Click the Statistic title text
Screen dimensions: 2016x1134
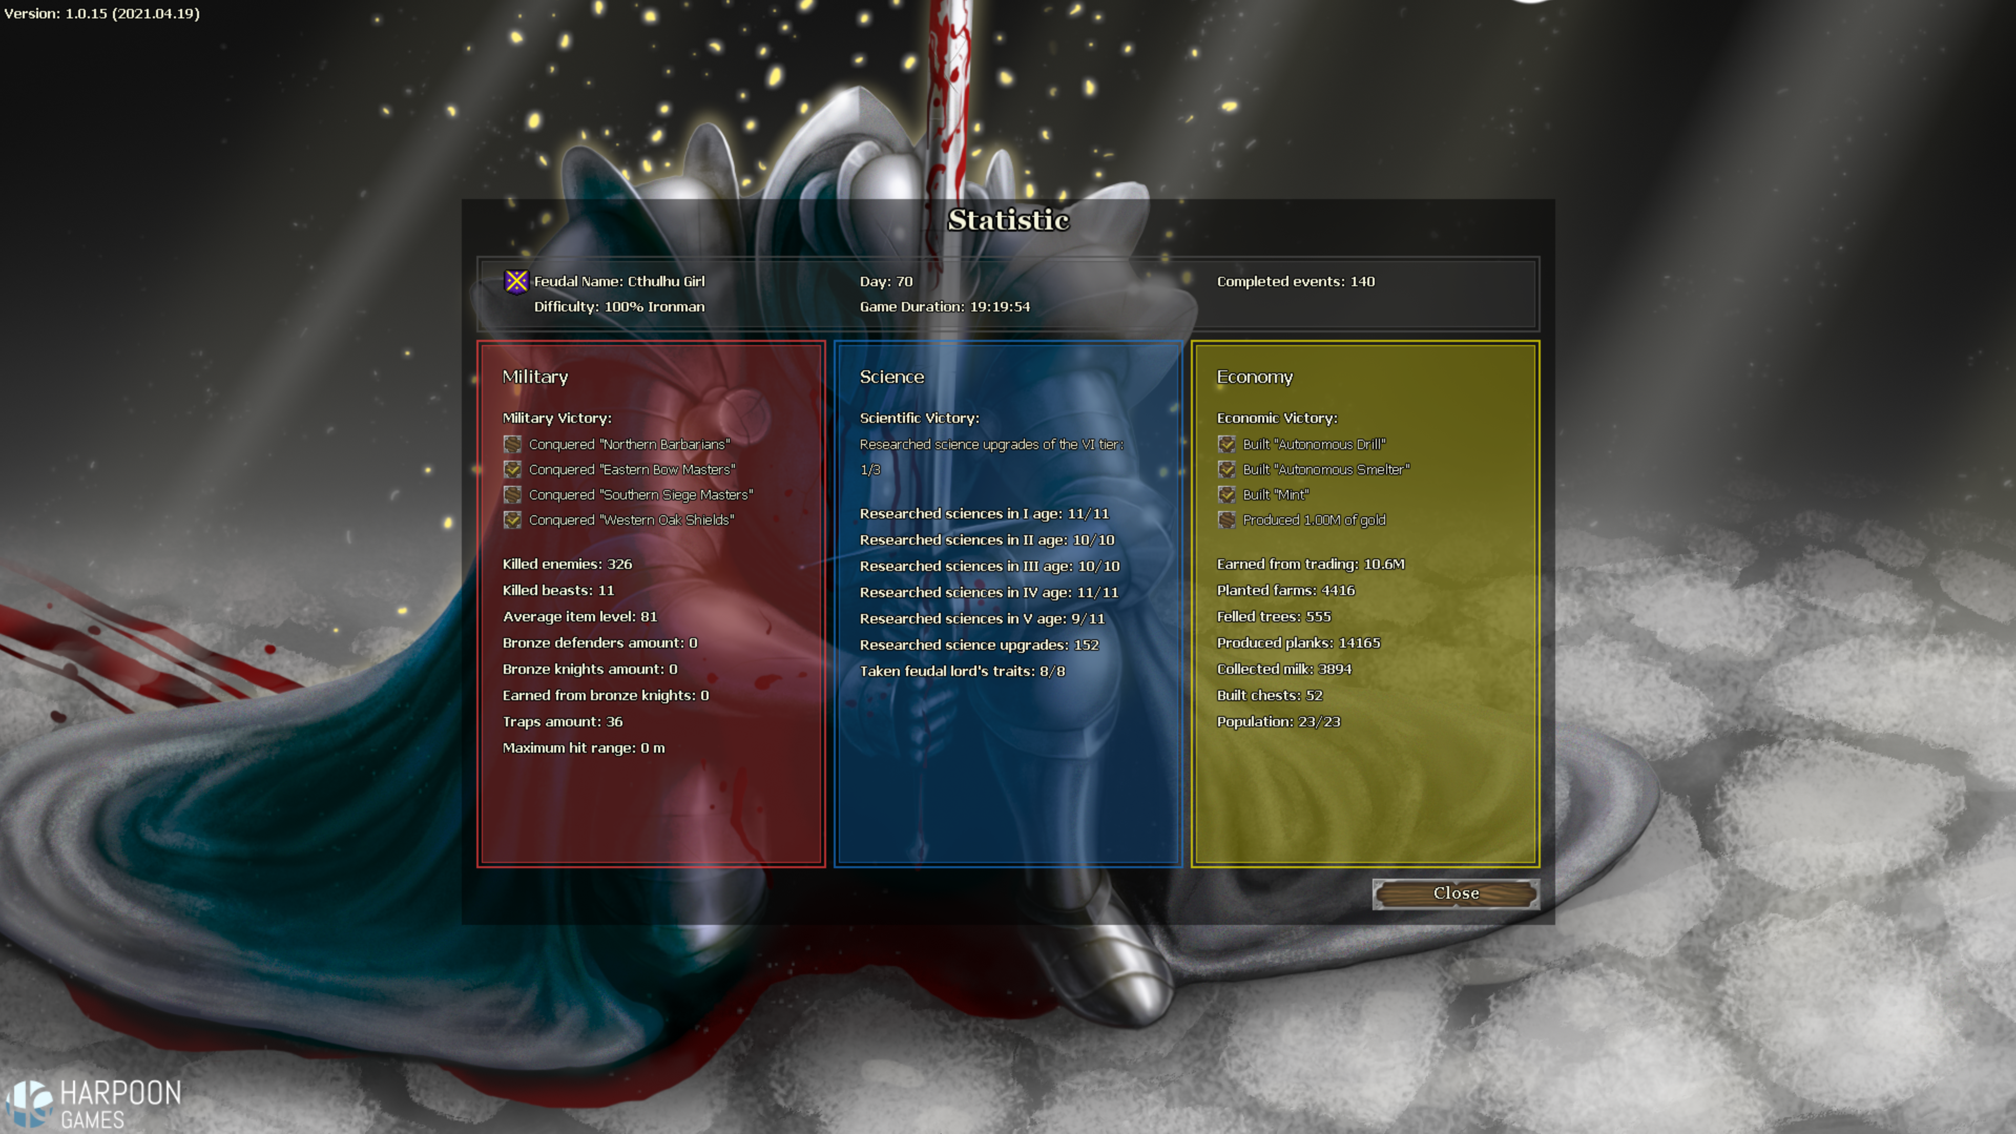[1008, 220]
